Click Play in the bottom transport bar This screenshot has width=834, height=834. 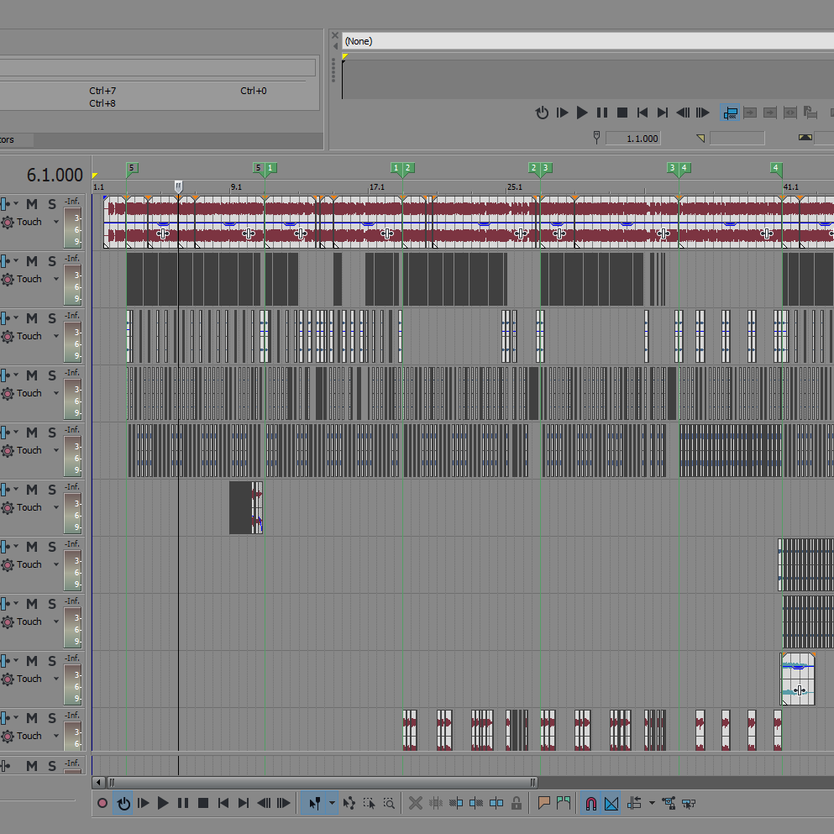click(163, 803)
